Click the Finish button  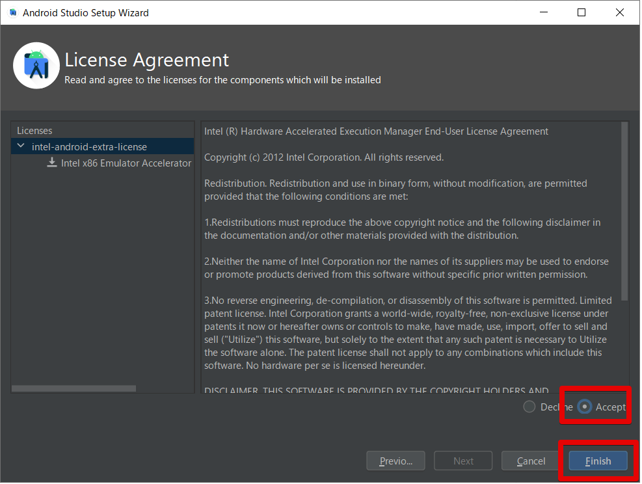(598, 461)
